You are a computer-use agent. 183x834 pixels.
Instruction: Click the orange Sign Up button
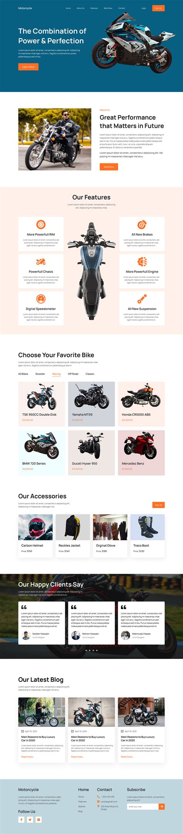[x=158, y=8]
